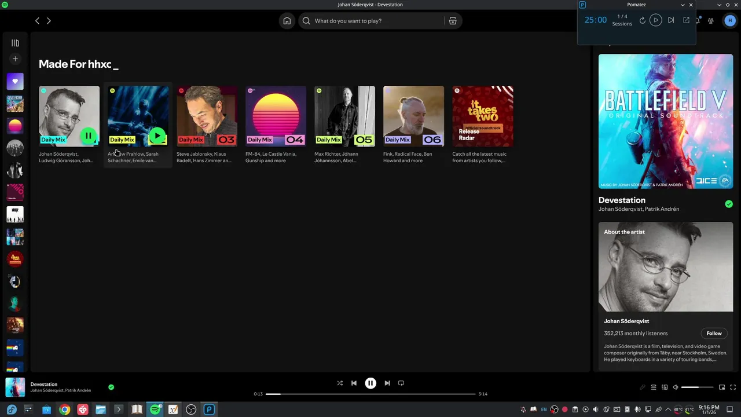This screenshot has height=417, width=741.
Task: Skip to the next track
Action: [x=387, y=383]
